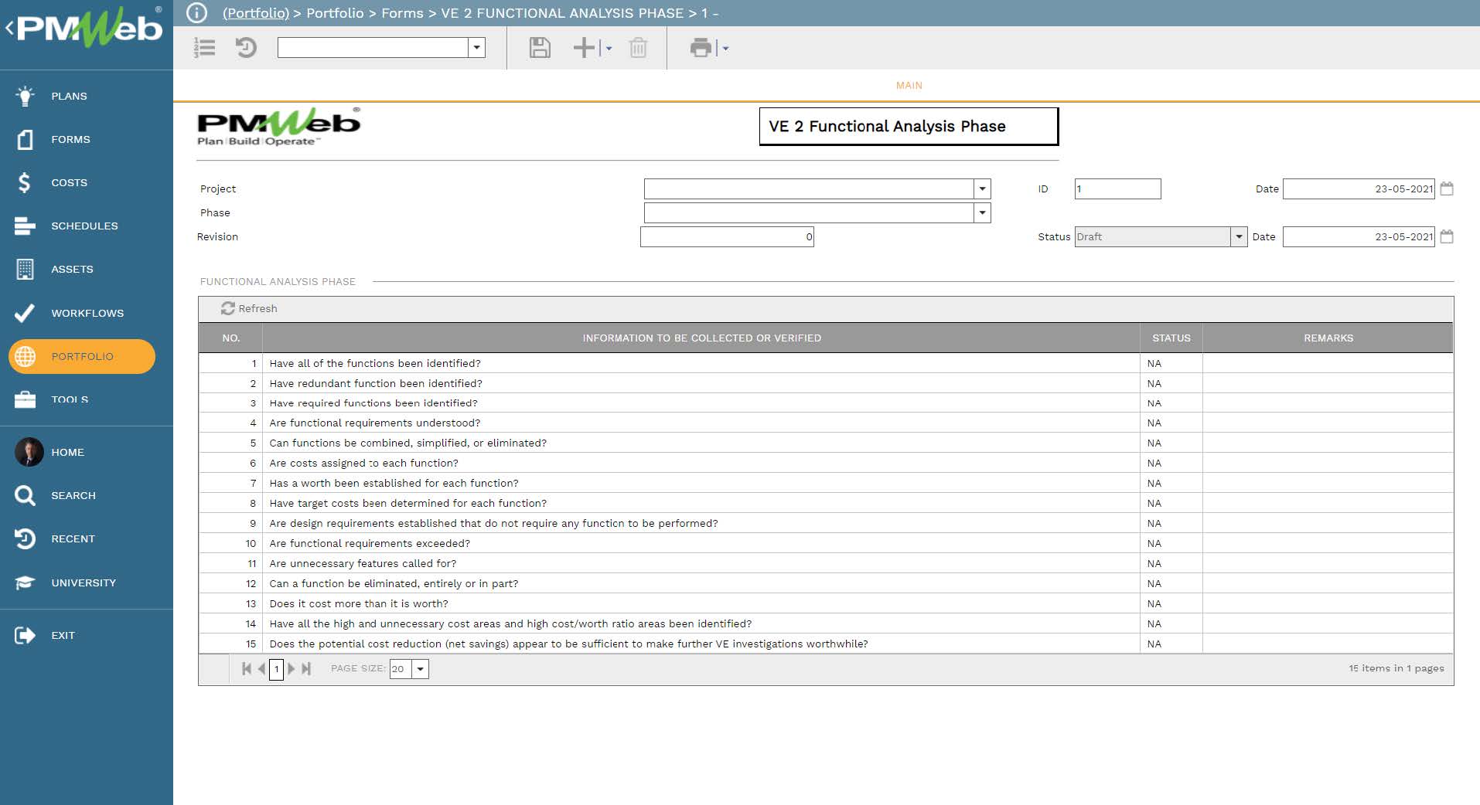
Task: Select the Portfolio item in sidebar
Action: [x=81, y=356]
